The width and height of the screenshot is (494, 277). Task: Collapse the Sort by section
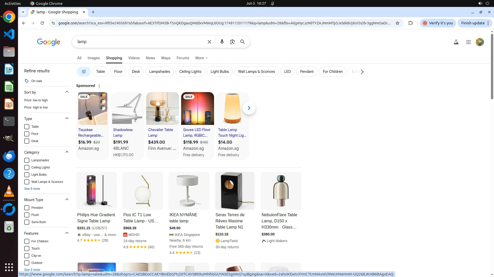click(67, 92)
